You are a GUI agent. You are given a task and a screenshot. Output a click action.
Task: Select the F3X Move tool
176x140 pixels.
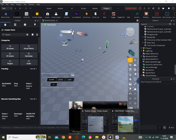coord(130,60)
